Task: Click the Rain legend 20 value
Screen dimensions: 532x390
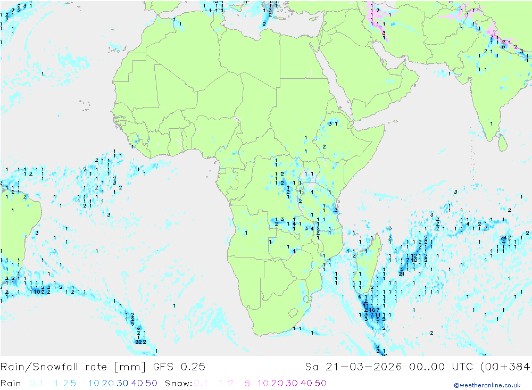Action: pyautogui.click(x=108, y=383)
